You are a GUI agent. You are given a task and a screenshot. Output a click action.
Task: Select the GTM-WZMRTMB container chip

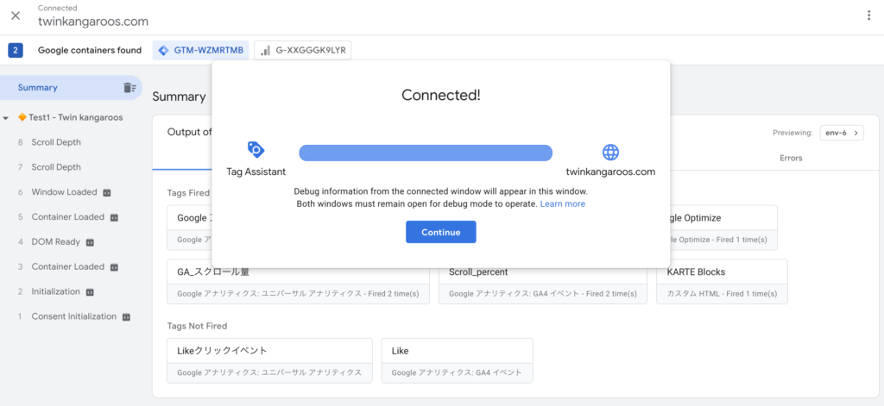coord(200,50)
